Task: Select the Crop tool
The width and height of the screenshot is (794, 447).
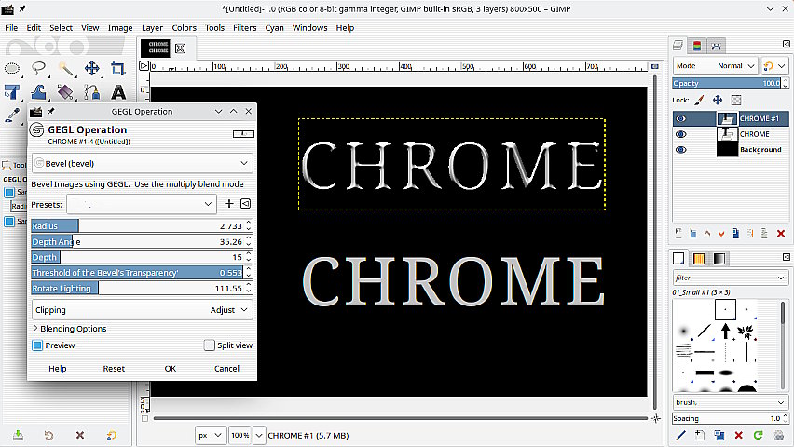Action: coord(118,68)
